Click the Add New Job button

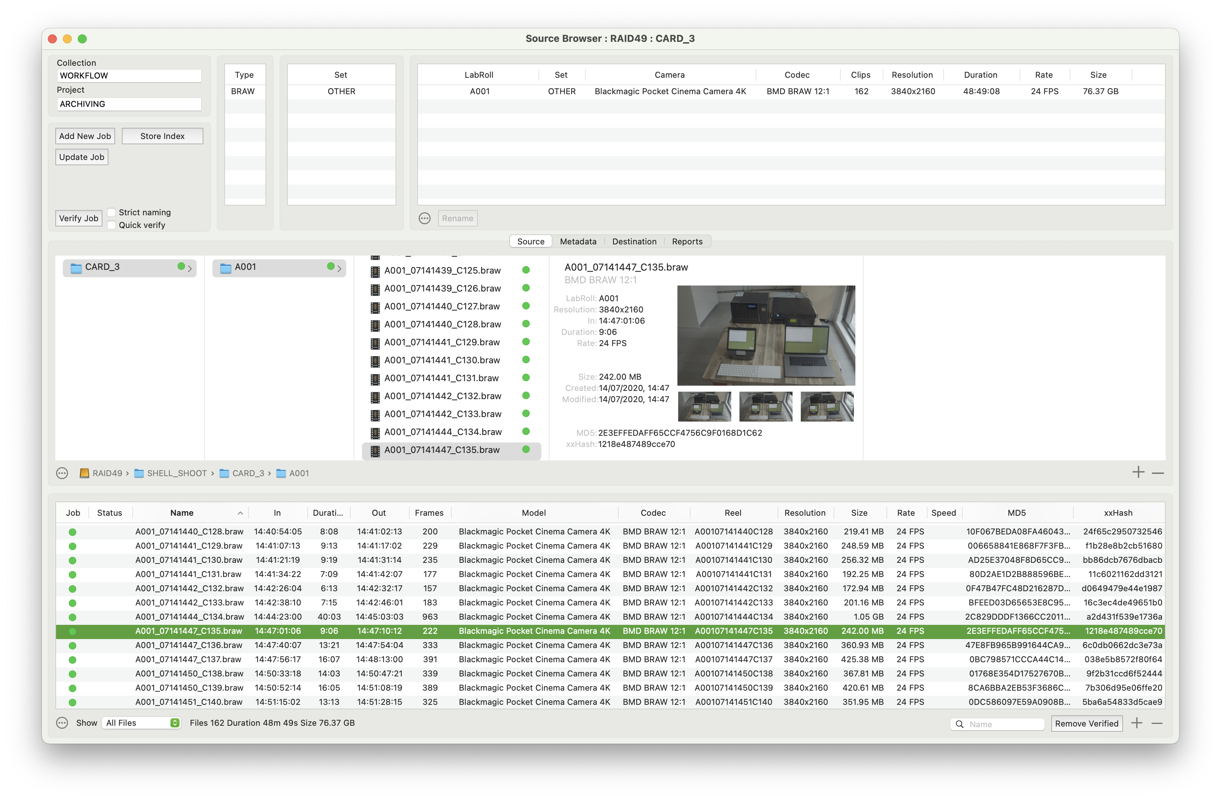[x=85, y=136]
